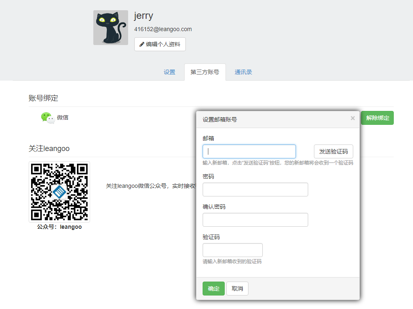Click the 微信 account label
Screen dimensions: 413x309
coord(63,117)
